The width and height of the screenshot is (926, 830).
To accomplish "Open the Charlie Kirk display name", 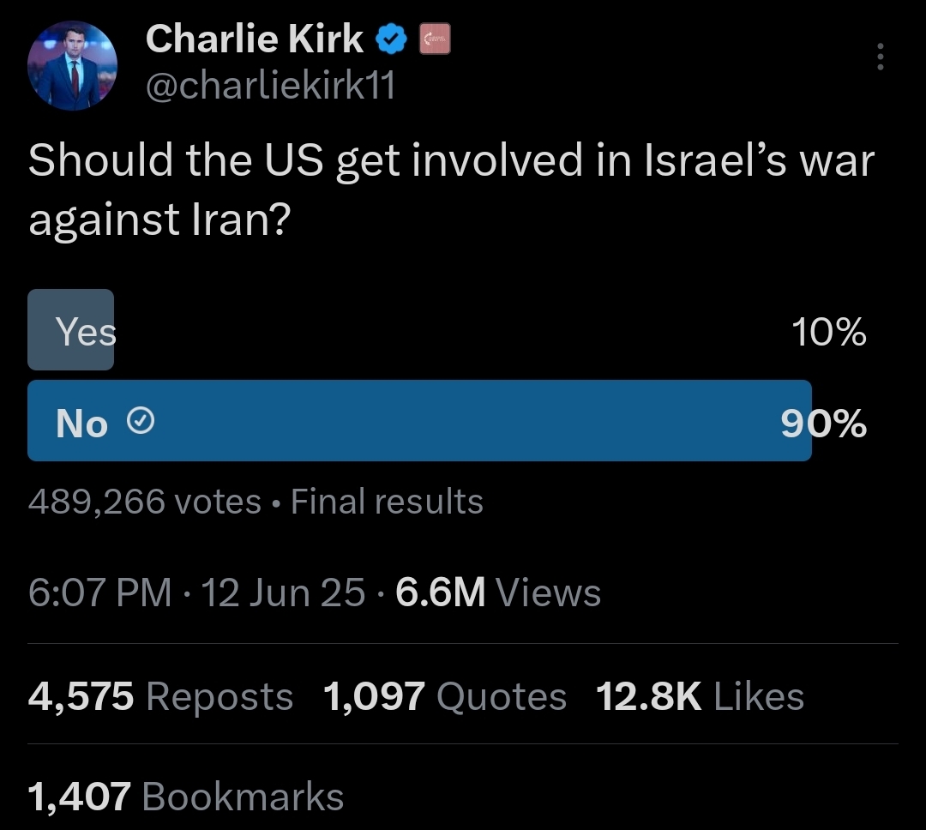I will pos(254,39).
